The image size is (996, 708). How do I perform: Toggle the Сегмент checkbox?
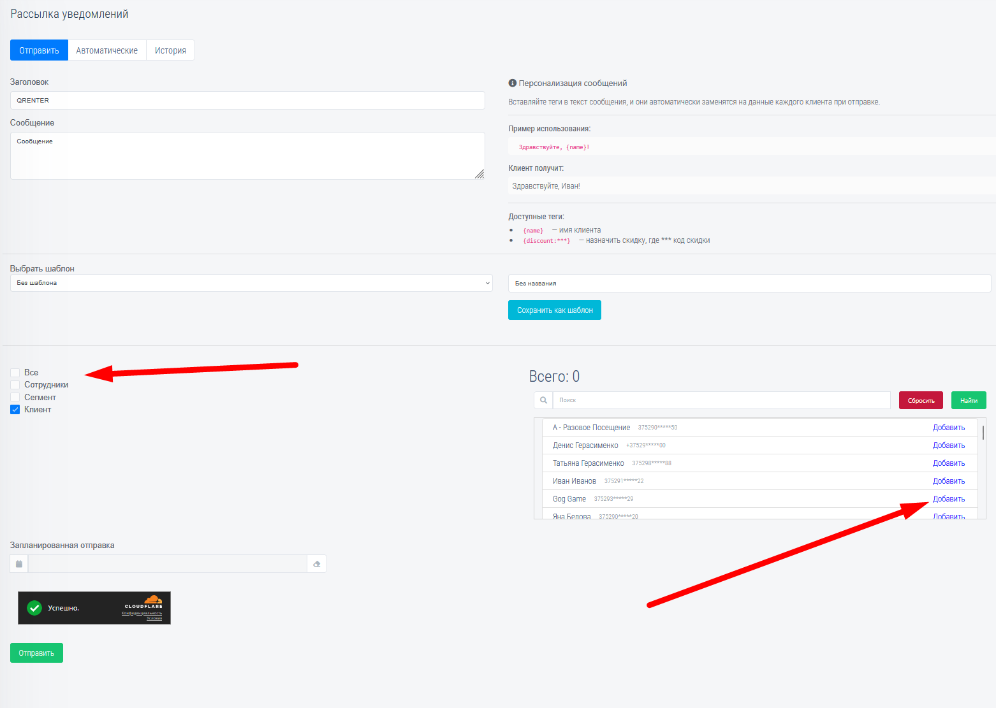pyautogui.click(x=15, y=398)
